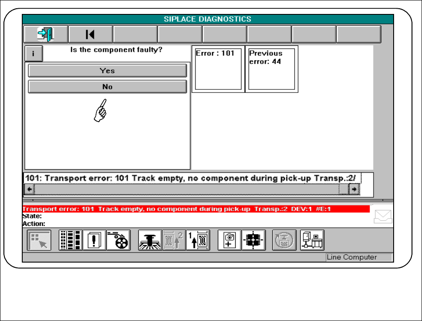Open the component tape reel icon
This screenshot has height=321, width=422.
click(119, 240)
